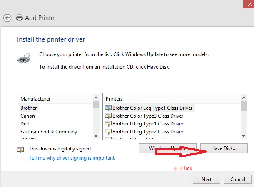254x187 pixels.
Task: Click the Cancel button
Action: [x=238, y=180]
